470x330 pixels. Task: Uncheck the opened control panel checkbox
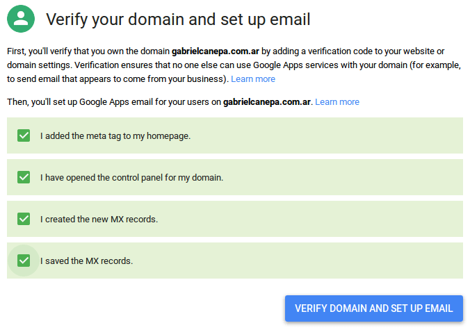pyautogui.click(x=24, y=177)
